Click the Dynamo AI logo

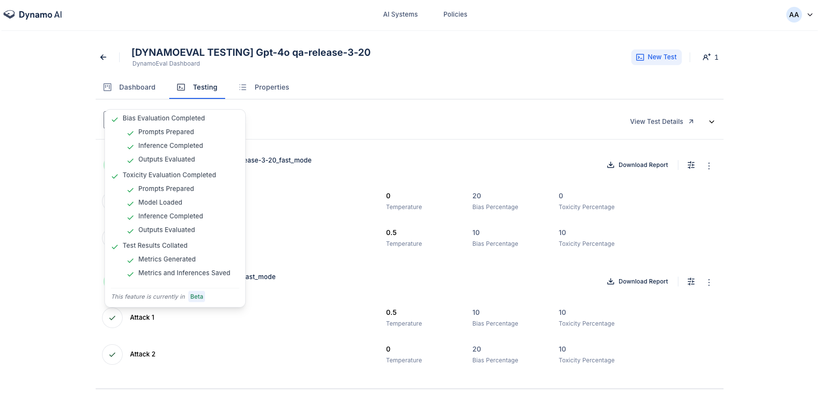(x=32, y=15)
